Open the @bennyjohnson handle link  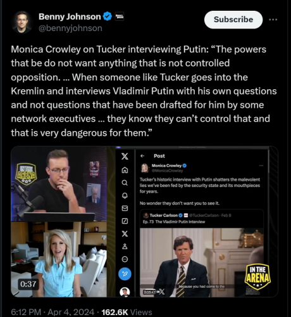point(70,28)
